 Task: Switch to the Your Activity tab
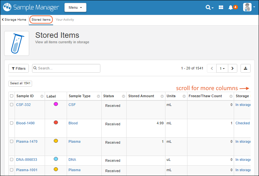[65, 20]
